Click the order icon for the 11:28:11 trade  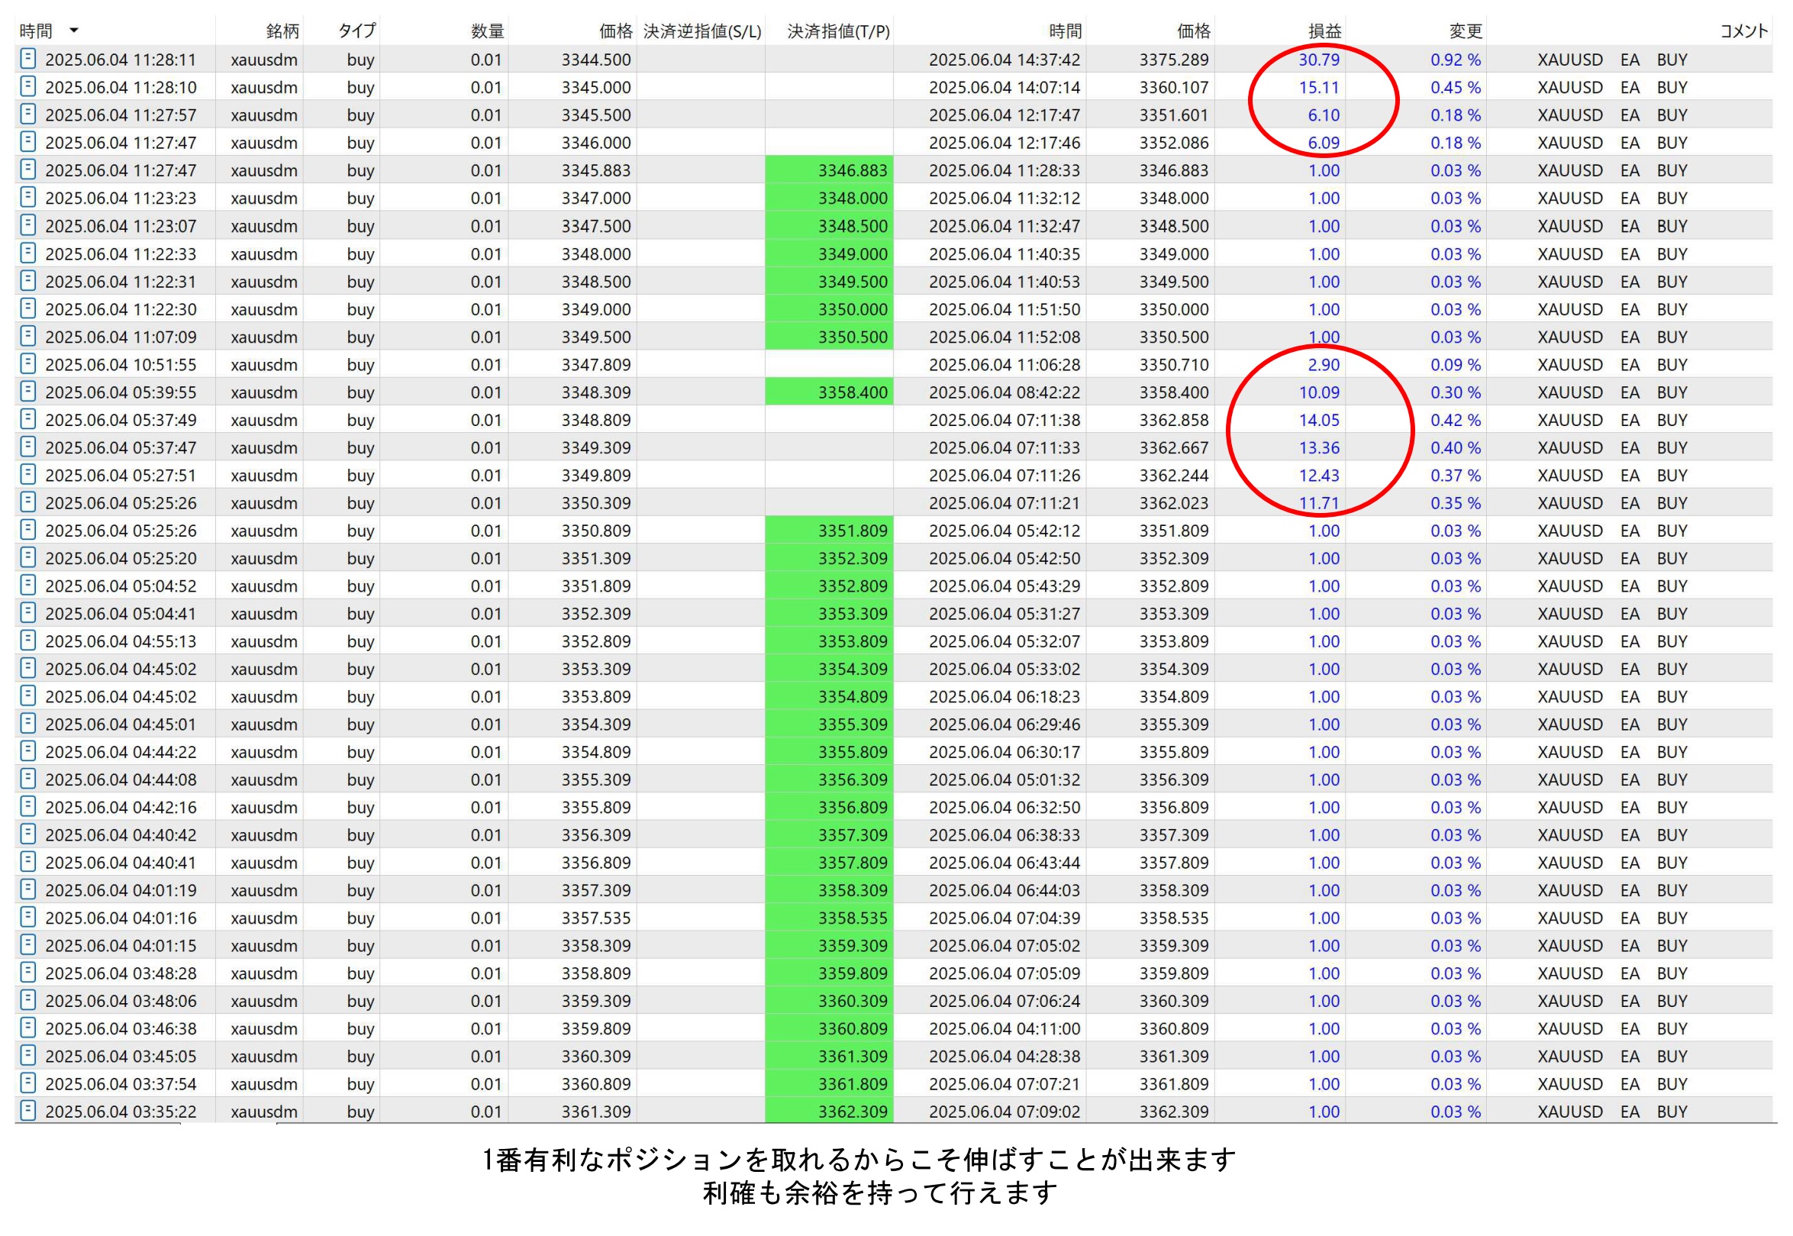28,59
